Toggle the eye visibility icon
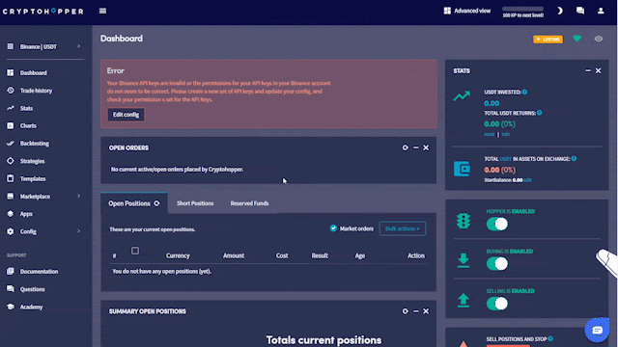Image resolution: width=618 pixels, height=347 pixels. coord(599,39)
